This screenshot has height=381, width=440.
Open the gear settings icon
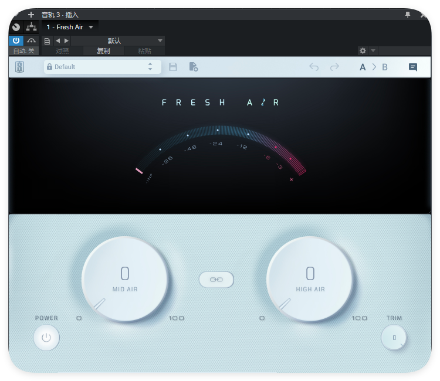coord(363,51)
